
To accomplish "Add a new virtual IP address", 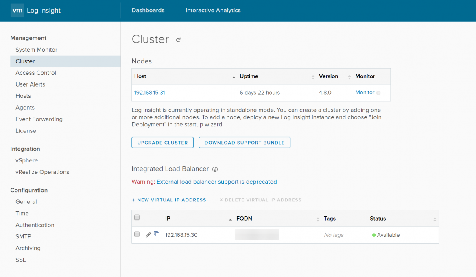I will (169, 200).
